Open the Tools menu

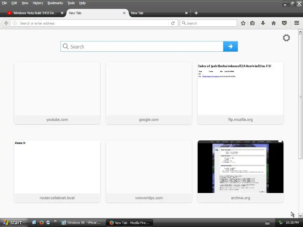tap(71, 3)
